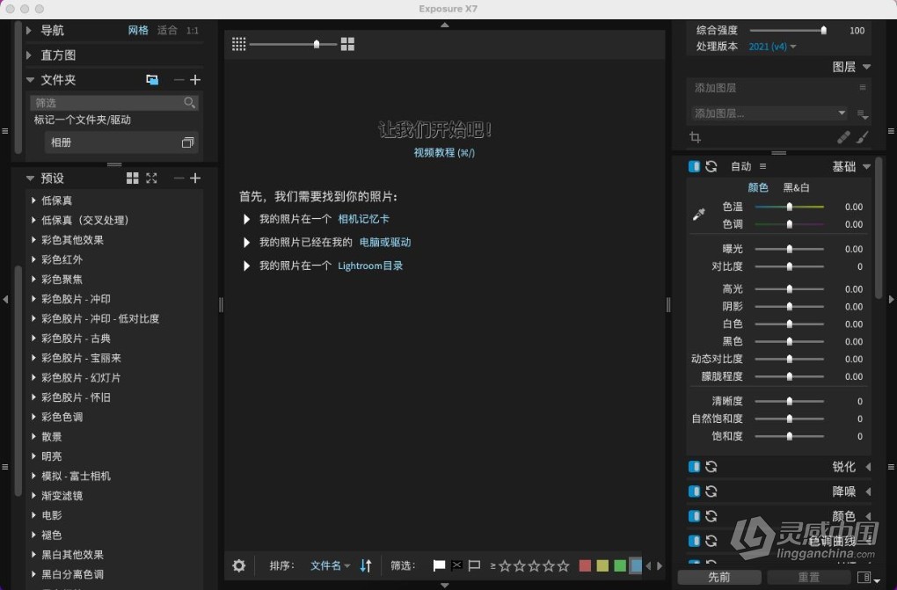The image size is (897, 590).
Task: Open the gear settings in bottom toolbar
Action: pos(238,565)
